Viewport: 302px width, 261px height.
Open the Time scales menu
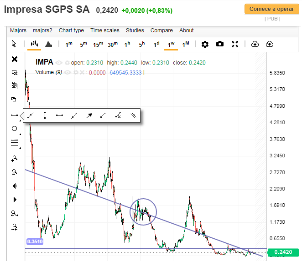point(105,30)
